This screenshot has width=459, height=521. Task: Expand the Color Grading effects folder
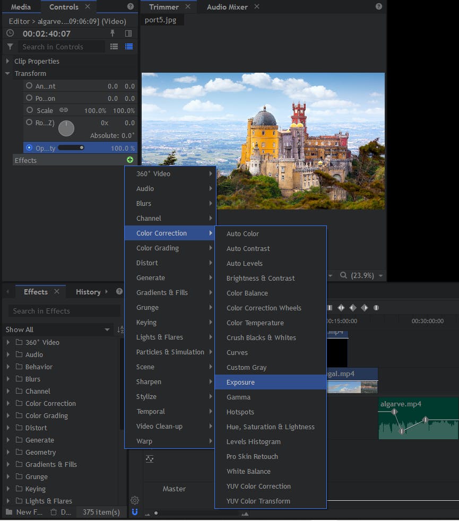click(x=8, y=415)
